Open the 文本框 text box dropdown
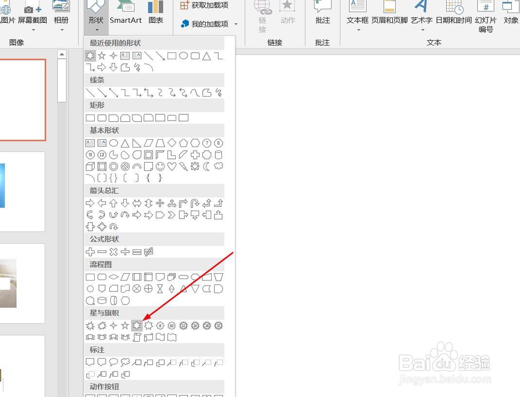This screenshot has width=520, height=397. tap(358, 17)
